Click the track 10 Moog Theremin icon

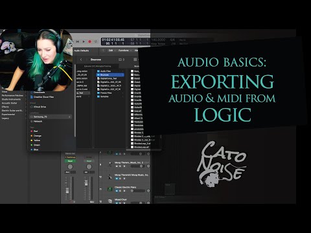coord(109,177)
